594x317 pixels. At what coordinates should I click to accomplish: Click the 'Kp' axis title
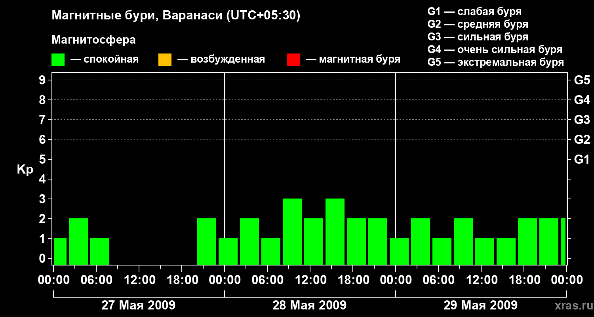tap(25, 170)
